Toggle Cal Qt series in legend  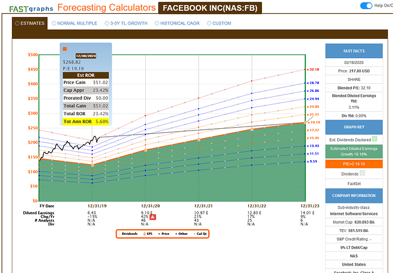200,234
